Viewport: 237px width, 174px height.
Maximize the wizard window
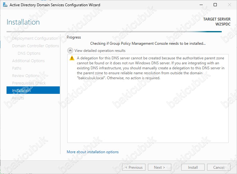pyautogui.click(x=215, y=5)
